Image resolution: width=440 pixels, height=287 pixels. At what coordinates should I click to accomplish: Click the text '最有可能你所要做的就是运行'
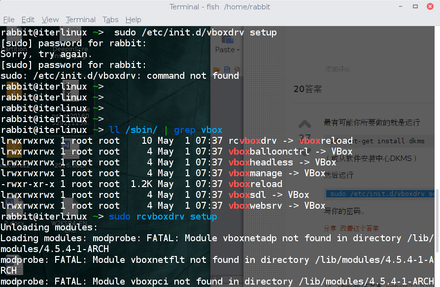(372, 123)
